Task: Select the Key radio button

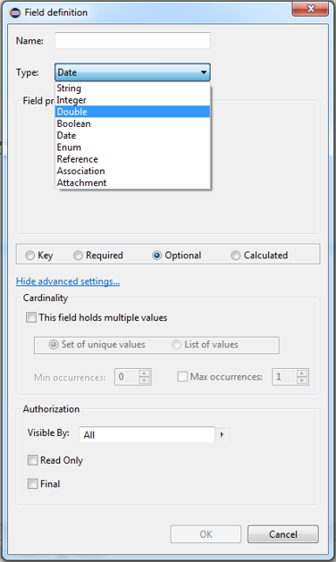Action: [x=29, y=256]
